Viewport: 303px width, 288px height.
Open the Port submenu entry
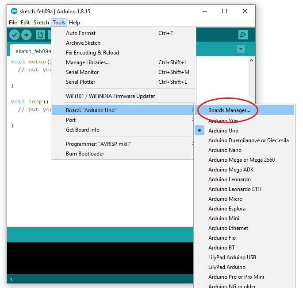(71, 120)
